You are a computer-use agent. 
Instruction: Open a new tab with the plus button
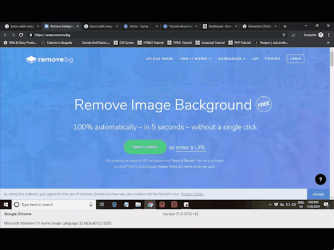click(285, 27)
